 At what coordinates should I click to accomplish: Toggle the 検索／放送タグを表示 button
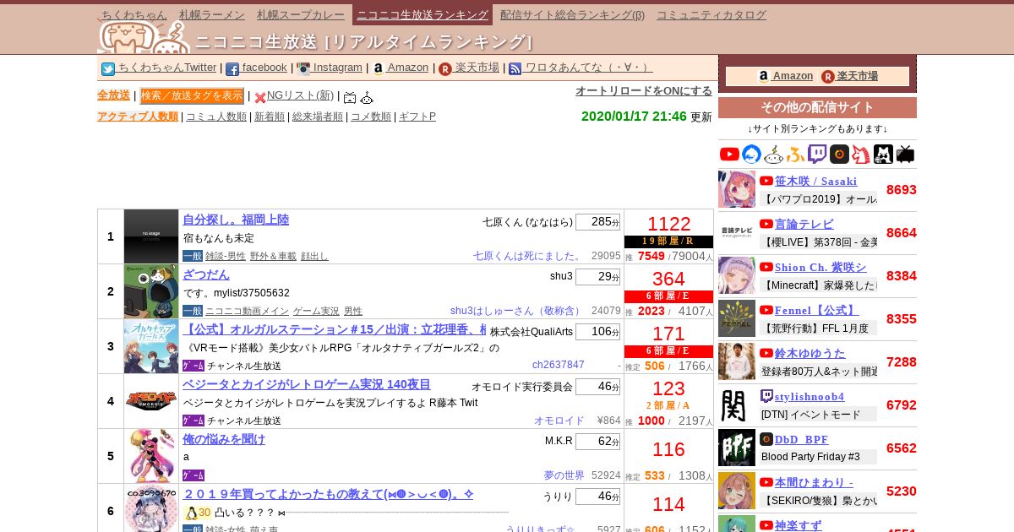192,95
